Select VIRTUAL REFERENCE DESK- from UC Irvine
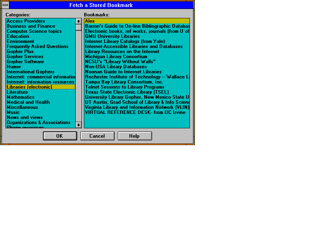 [137, 112]
